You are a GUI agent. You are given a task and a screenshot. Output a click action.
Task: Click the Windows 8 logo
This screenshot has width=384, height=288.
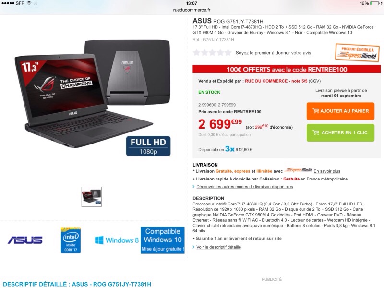point(117,240)
